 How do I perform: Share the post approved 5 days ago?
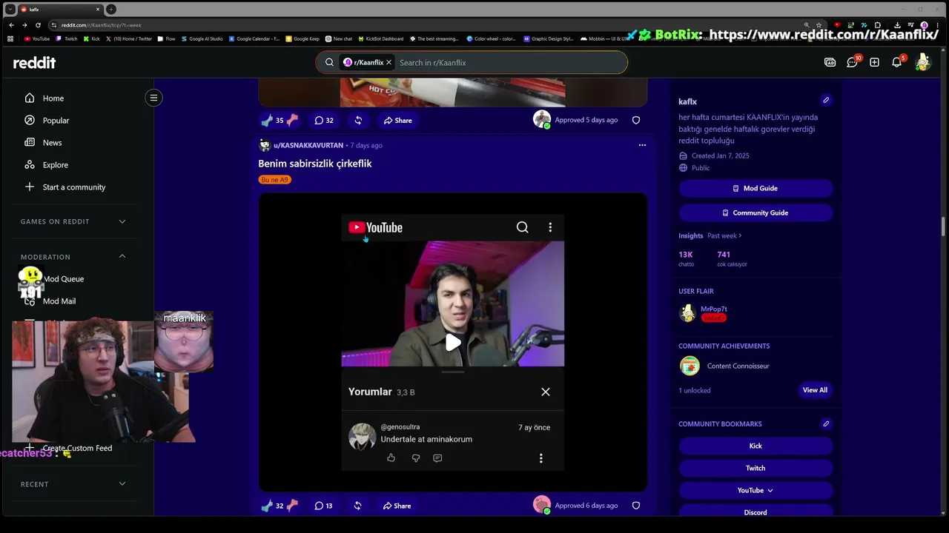398,121
